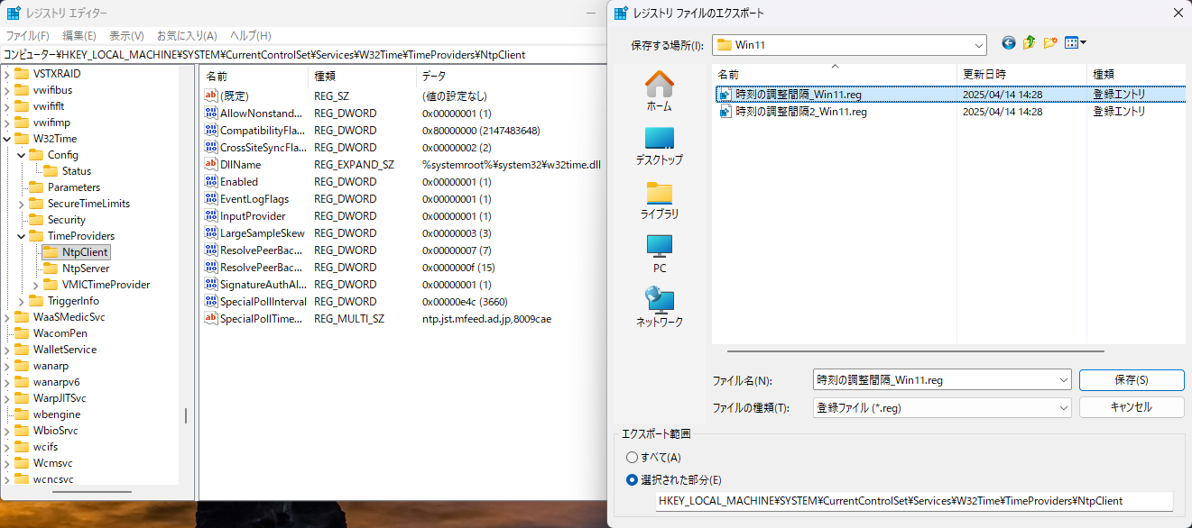Open the 編集(E) menu
Screen dimensions: 1192x528
pyautogui.click(x=79, y=36)
